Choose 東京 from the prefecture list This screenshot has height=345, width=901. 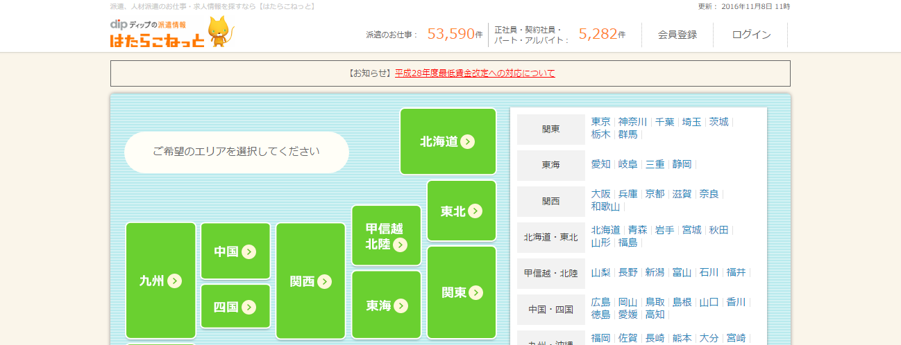tap(600, 122)
